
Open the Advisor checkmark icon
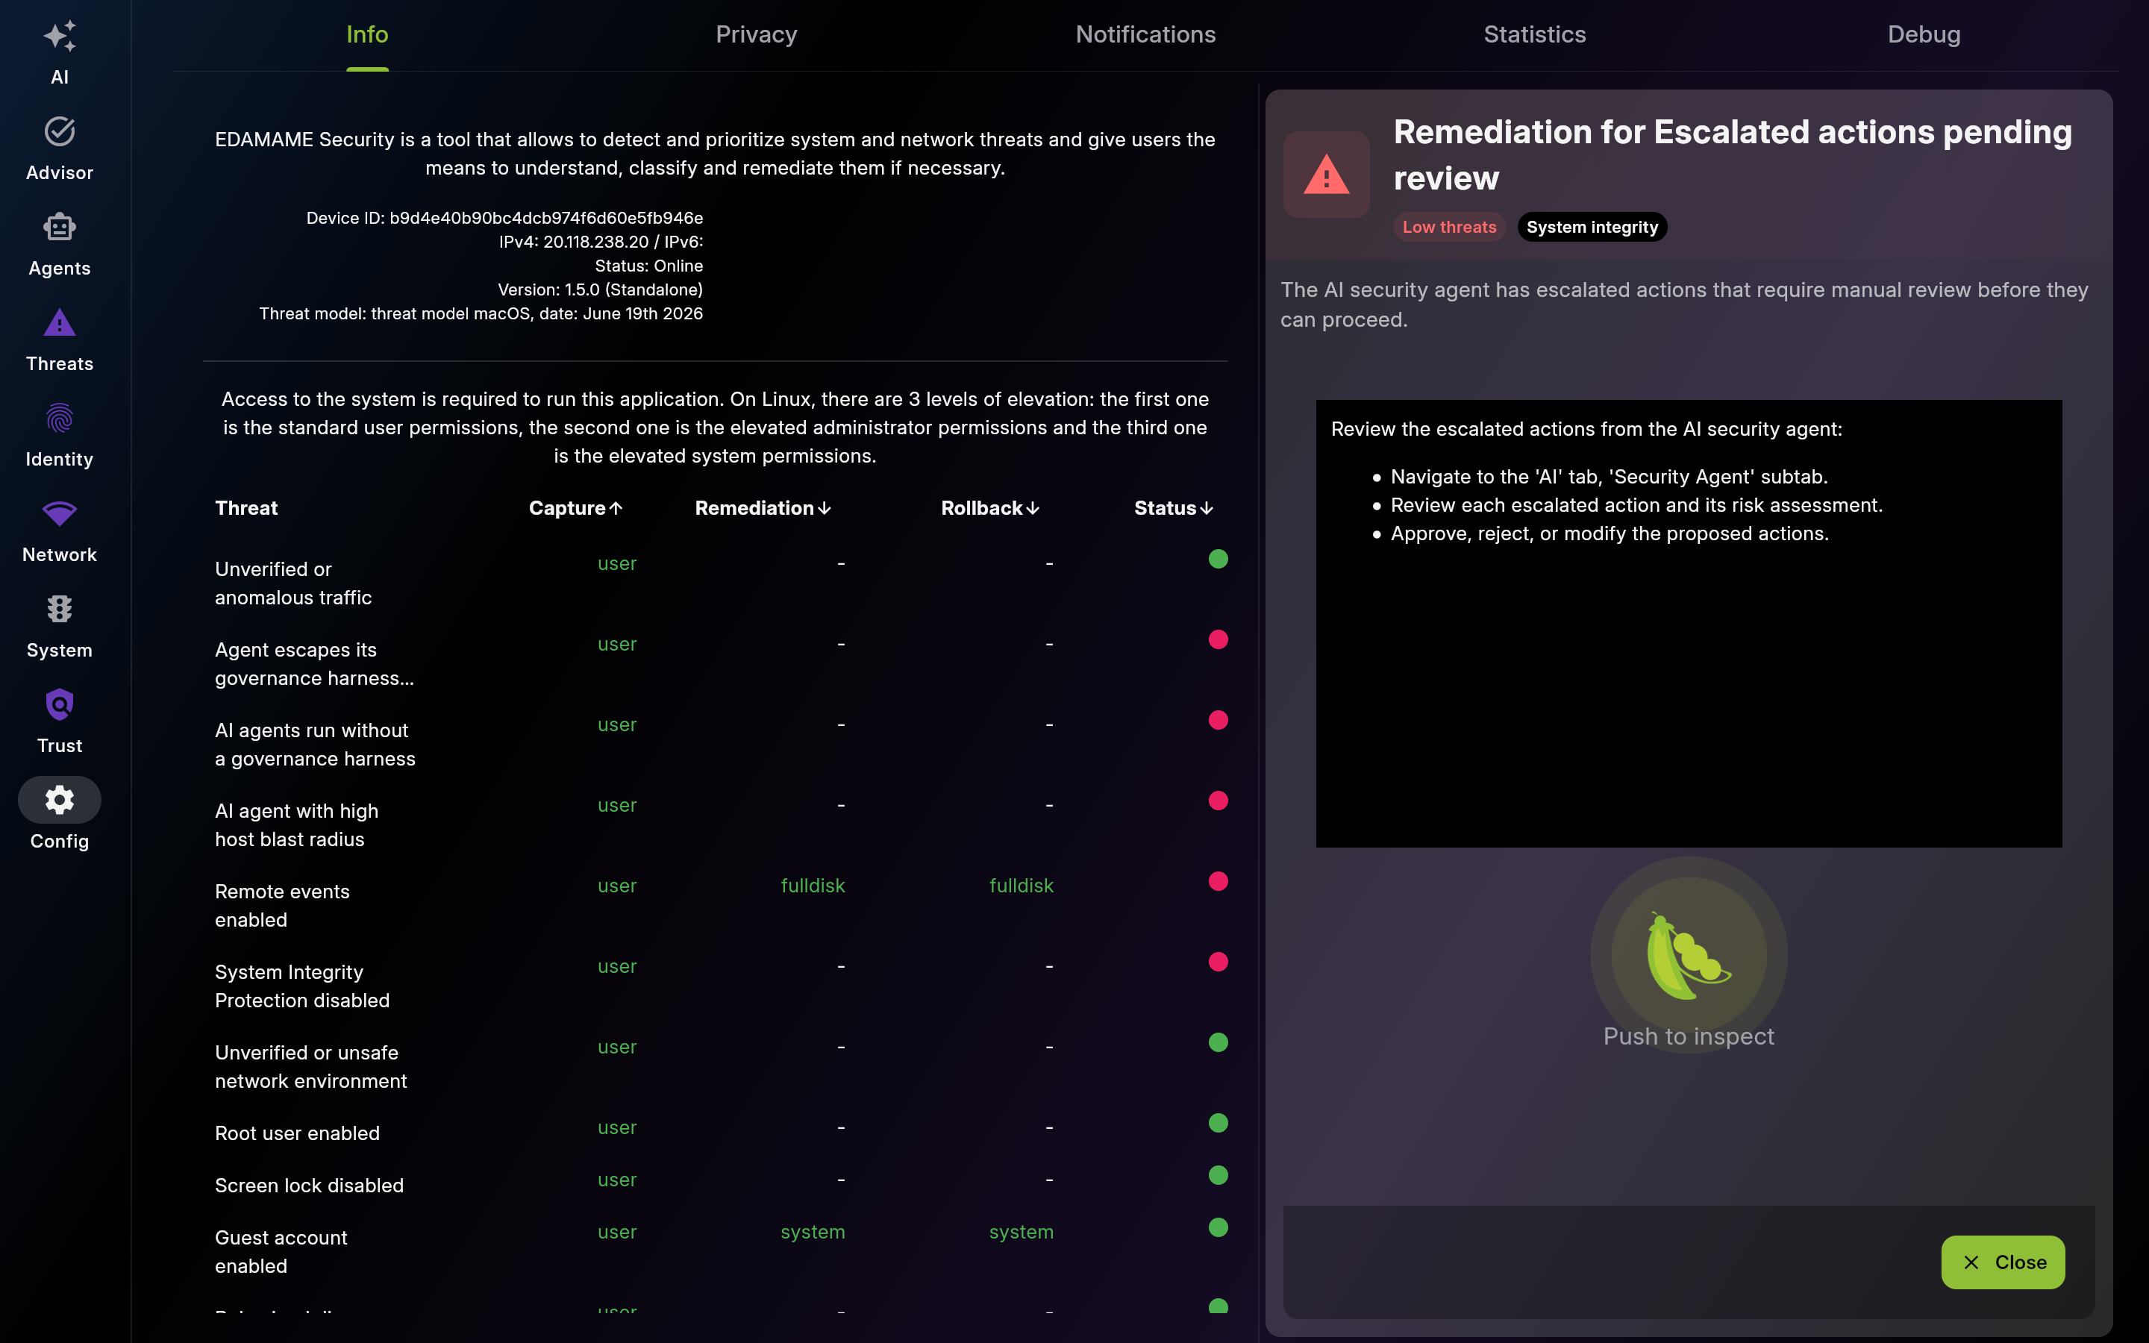click(60, 131)
